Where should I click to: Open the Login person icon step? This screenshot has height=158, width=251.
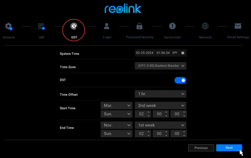107,26
